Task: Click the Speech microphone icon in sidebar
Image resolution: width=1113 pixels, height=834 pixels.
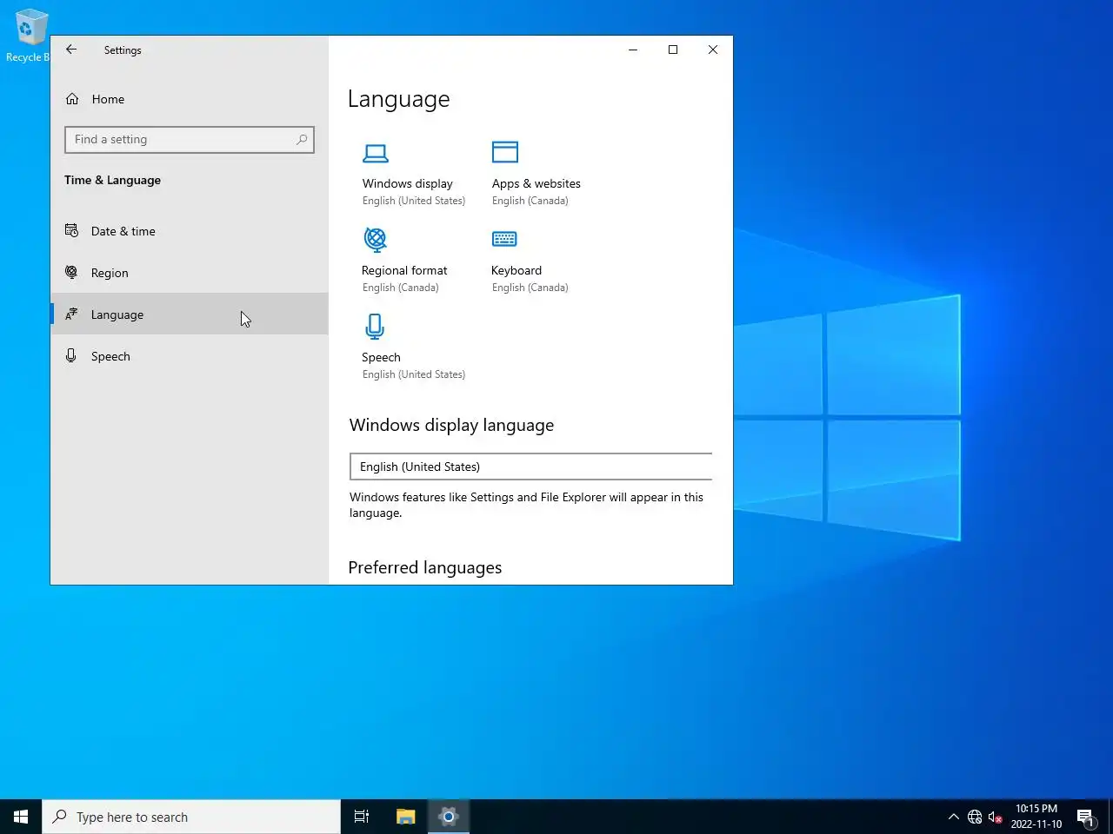Action: [71, 355]
